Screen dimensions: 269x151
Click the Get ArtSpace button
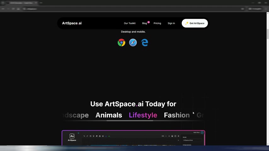tap(195, 23)
